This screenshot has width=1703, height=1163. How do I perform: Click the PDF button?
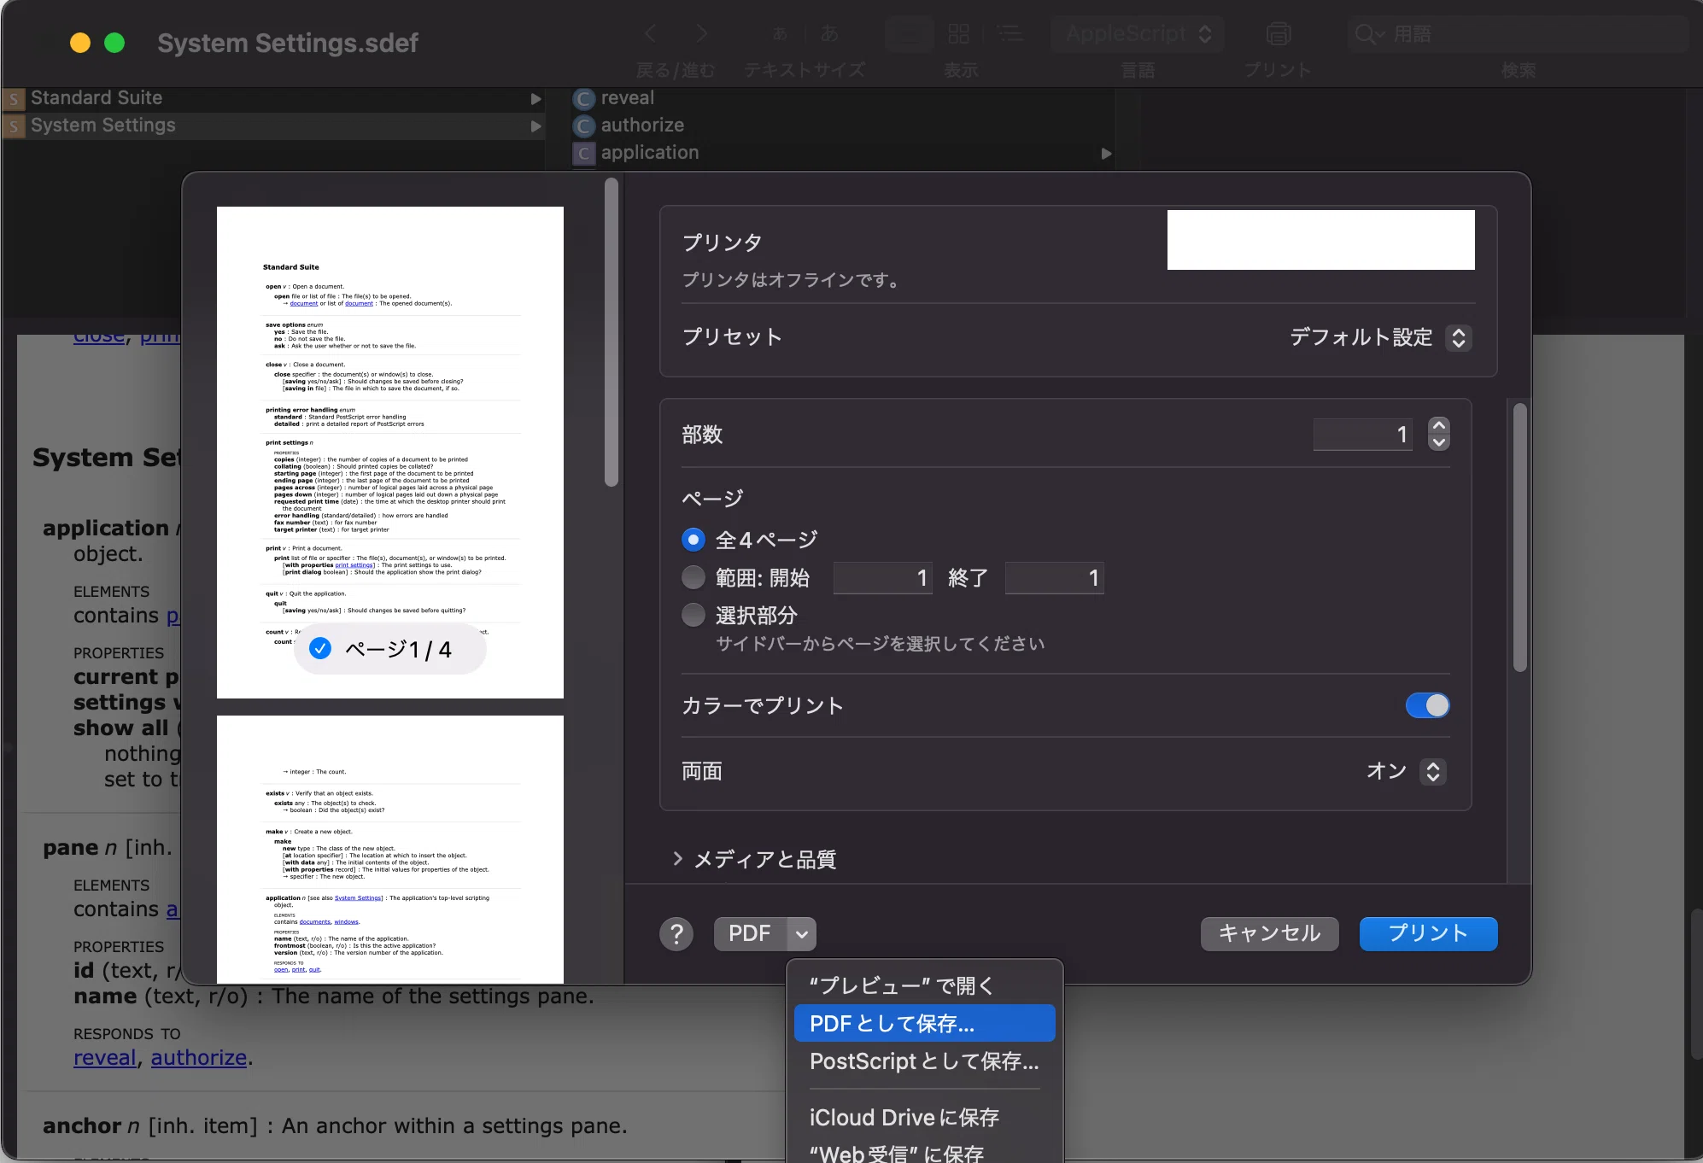(x=750, y=934)
